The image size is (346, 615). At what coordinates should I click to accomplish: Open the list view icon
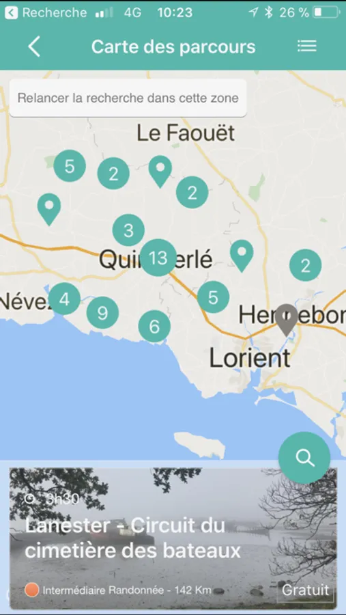coord(307,46)
